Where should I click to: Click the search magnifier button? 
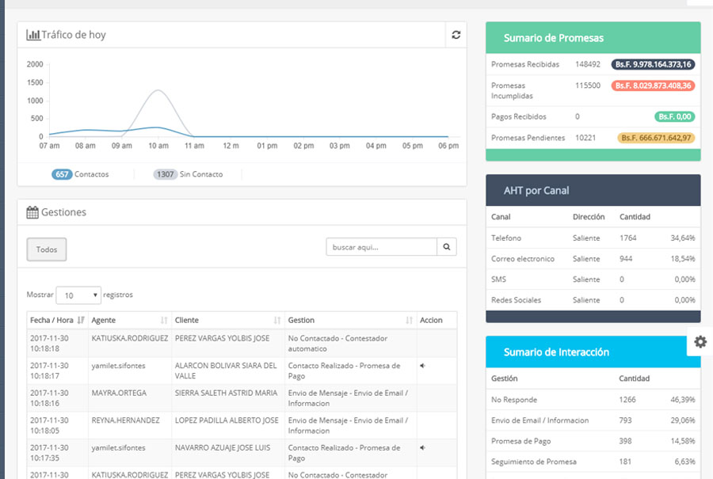coord(447,247)
